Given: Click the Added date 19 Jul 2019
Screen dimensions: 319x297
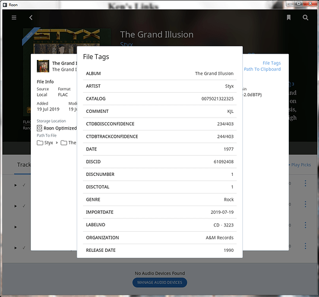Looking at the screenshot, I should (x=48, y=109).
